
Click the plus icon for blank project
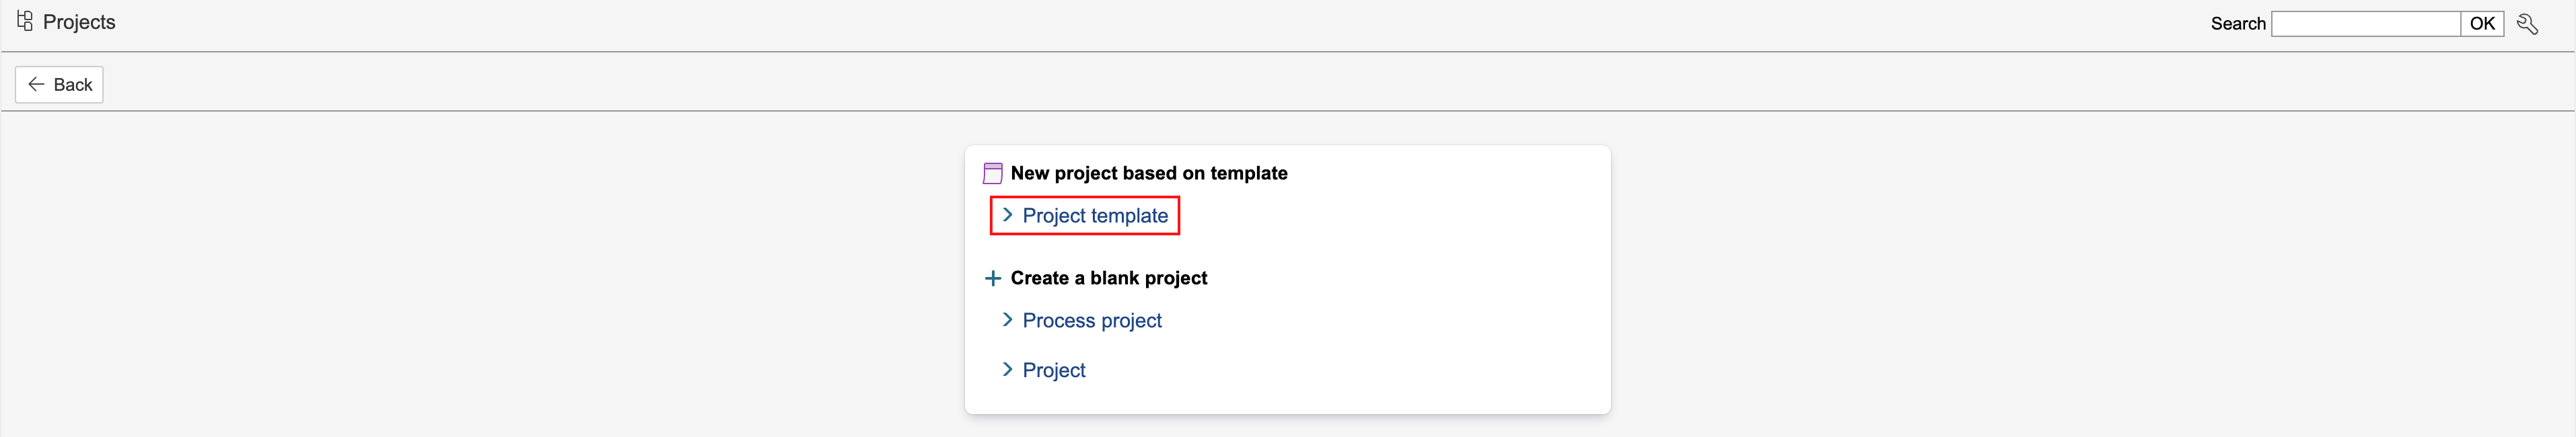pyautogui.click(x=992, y=278)
